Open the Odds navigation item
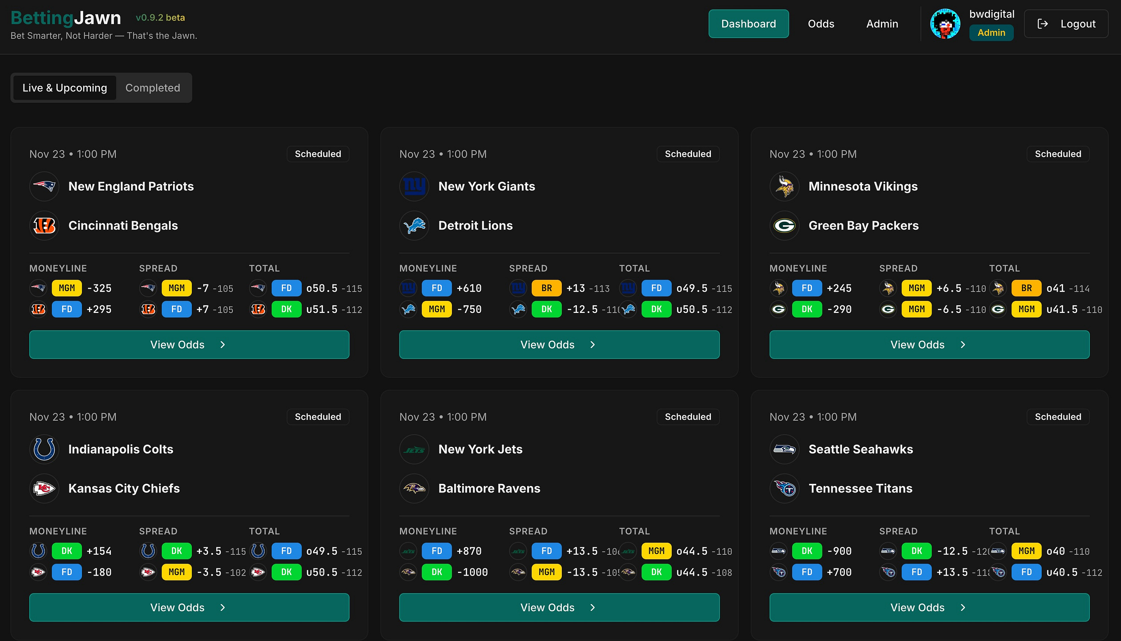The height and width of the screenshot is (641, 1121). 821,24
